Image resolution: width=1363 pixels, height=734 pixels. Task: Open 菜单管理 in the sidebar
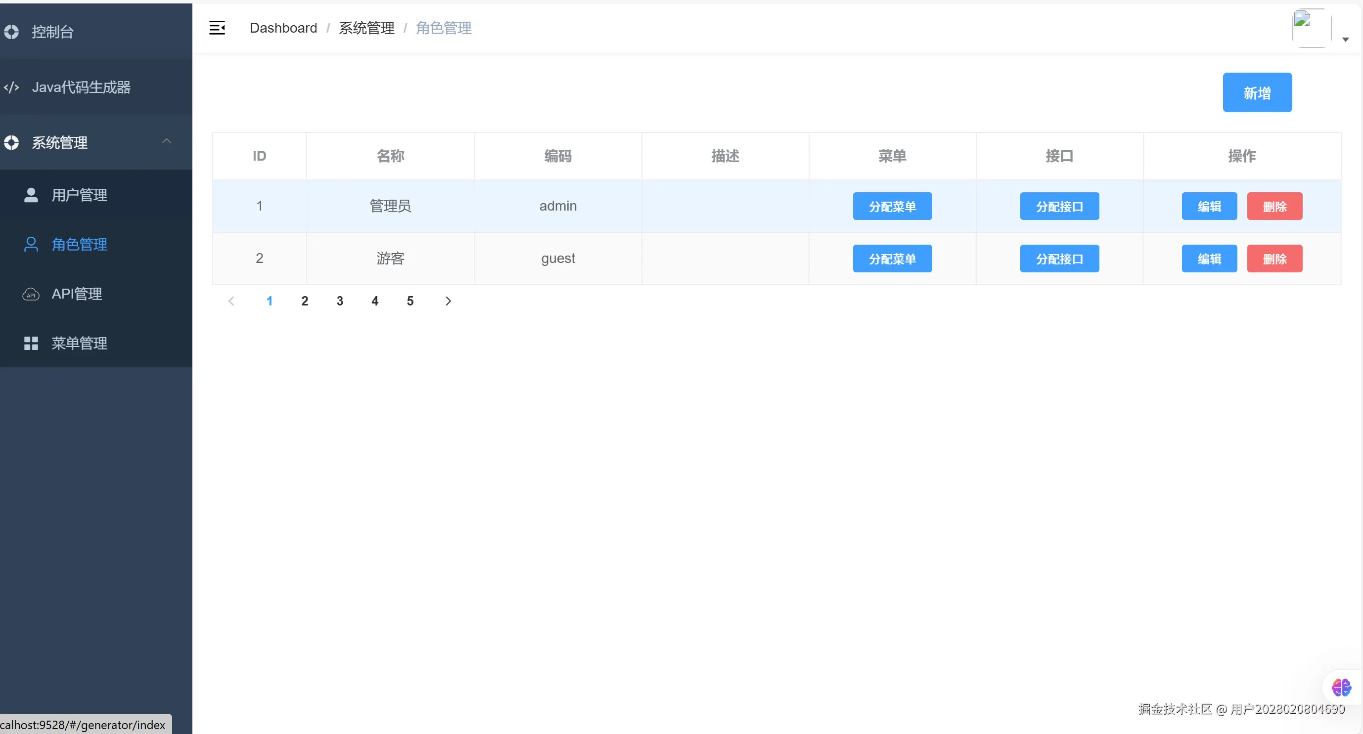click(x=79, y=343)
